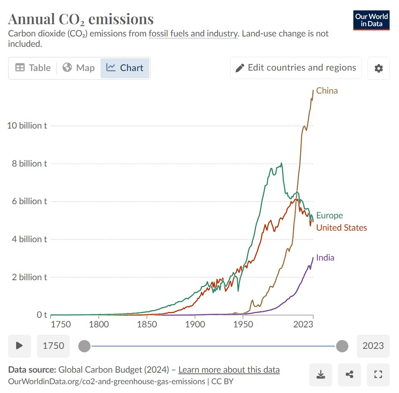Viewport: 399px width, 393px height.
Task: Click the share icon
Action: coord(349,375)
